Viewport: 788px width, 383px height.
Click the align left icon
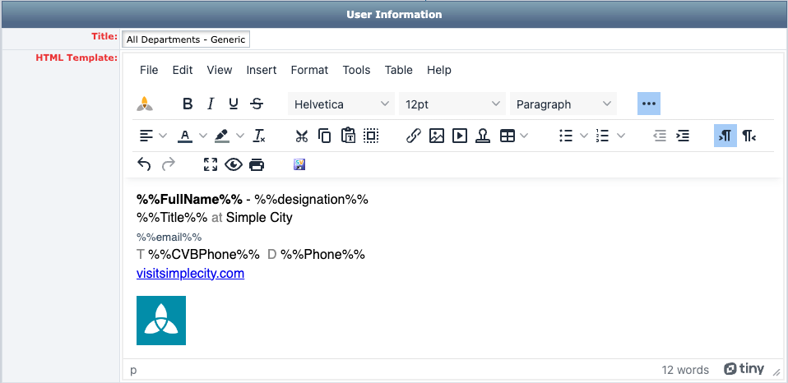146,136
